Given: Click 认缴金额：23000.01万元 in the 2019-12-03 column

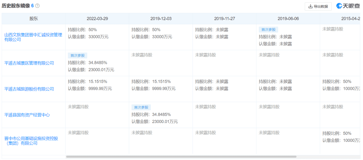Looking at the screenshot, I should [x=155, y=122].
